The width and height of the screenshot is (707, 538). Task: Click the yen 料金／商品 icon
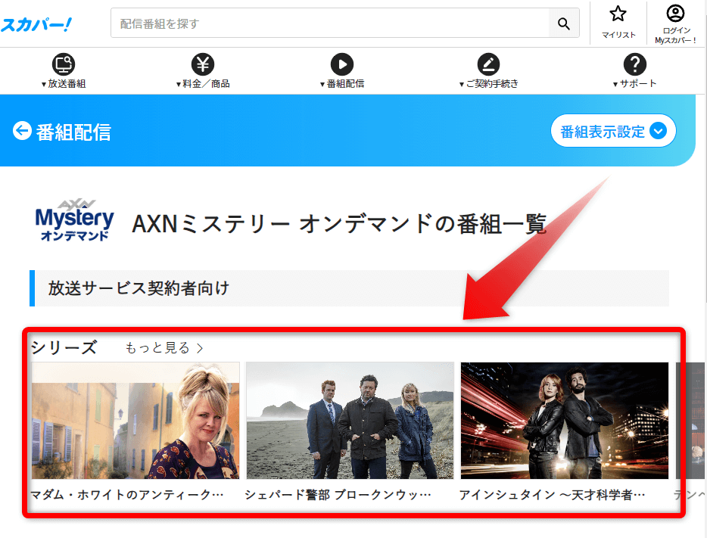point(203,64)
